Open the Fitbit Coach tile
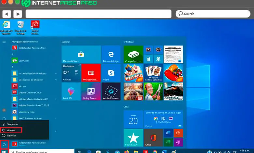Image resolution: width=254 pixels, height=153 pixels. pos(133,138)
